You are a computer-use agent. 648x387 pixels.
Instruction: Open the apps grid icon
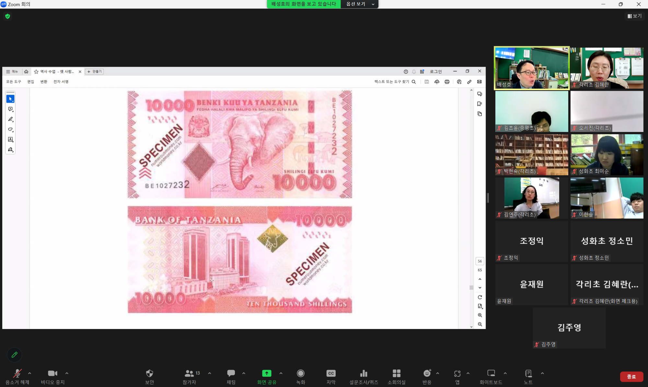[422, 72]
